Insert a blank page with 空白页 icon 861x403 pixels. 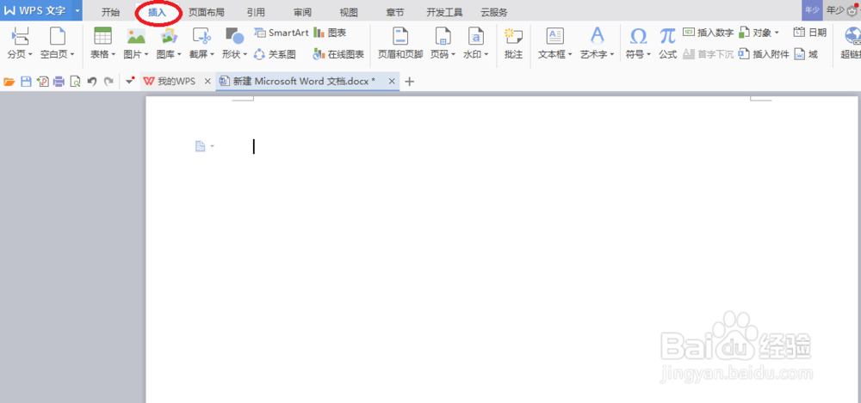point(57,36)
